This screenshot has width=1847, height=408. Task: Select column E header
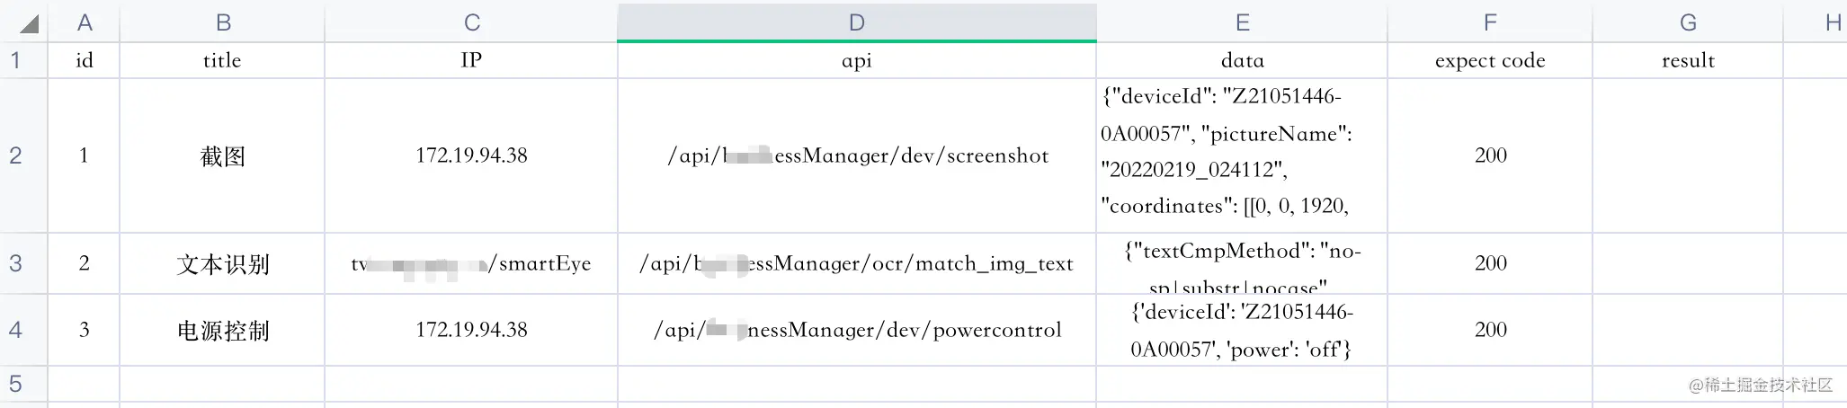[x=1242, y=22]
